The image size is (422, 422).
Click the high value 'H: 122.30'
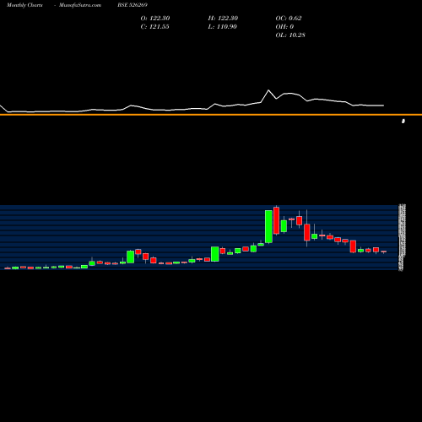point(223,19)
